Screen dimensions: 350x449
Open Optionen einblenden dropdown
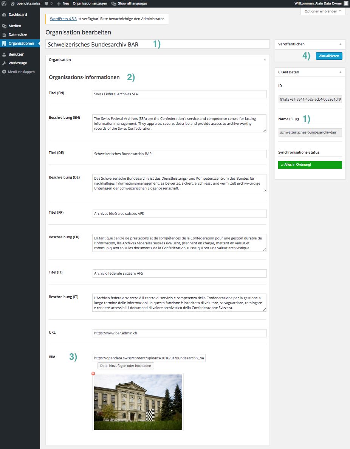[x=323, y=11]
